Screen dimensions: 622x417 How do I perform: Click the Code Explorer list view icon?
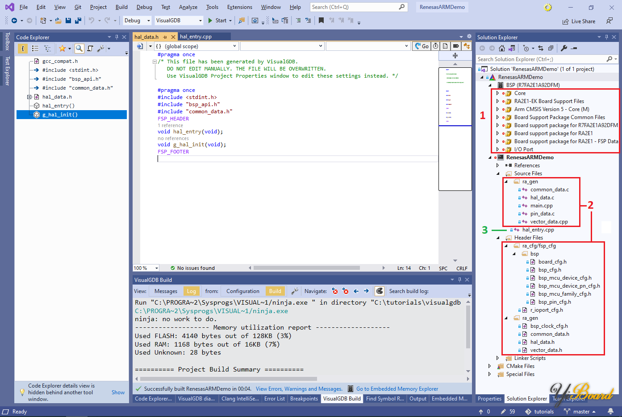[35, 48]
